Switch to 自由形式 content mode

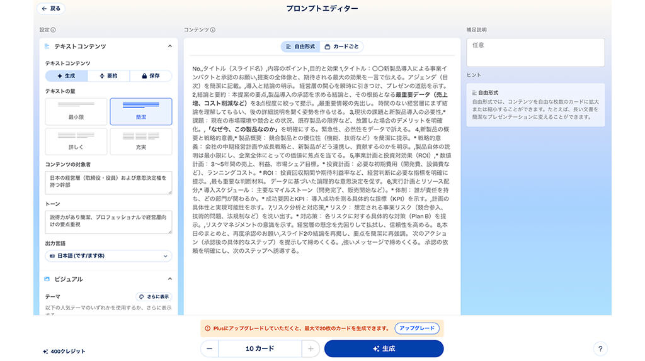[x=300, y=47]
